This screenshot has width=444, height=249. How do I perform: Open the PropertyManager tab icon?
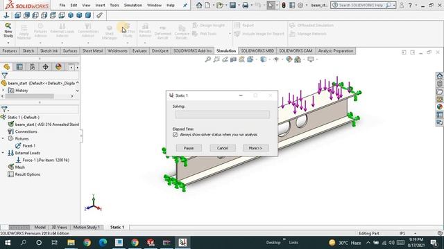(x=19, y=67)
